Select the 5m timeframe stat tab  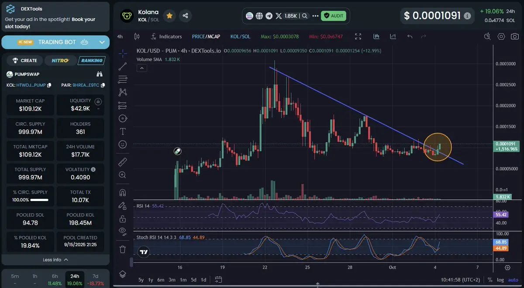(15, 280)
